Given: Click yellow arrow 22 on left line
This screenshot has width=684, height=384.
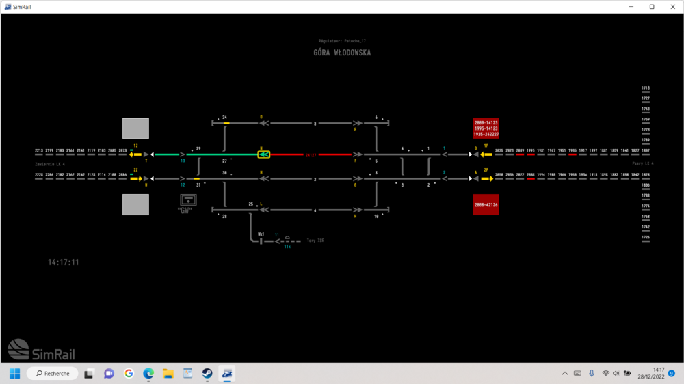Looking at the screenshot, I should pos(135,178).
